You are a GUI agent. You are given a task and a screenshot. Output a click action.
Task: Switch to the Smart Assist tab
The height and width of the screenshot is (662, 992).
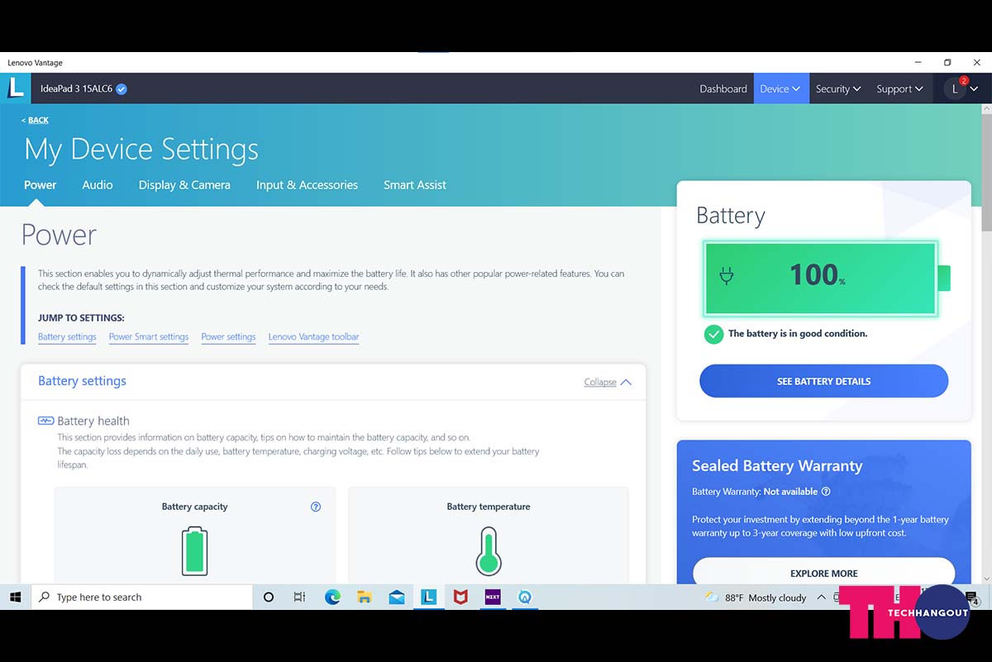(x=415, y=185)
